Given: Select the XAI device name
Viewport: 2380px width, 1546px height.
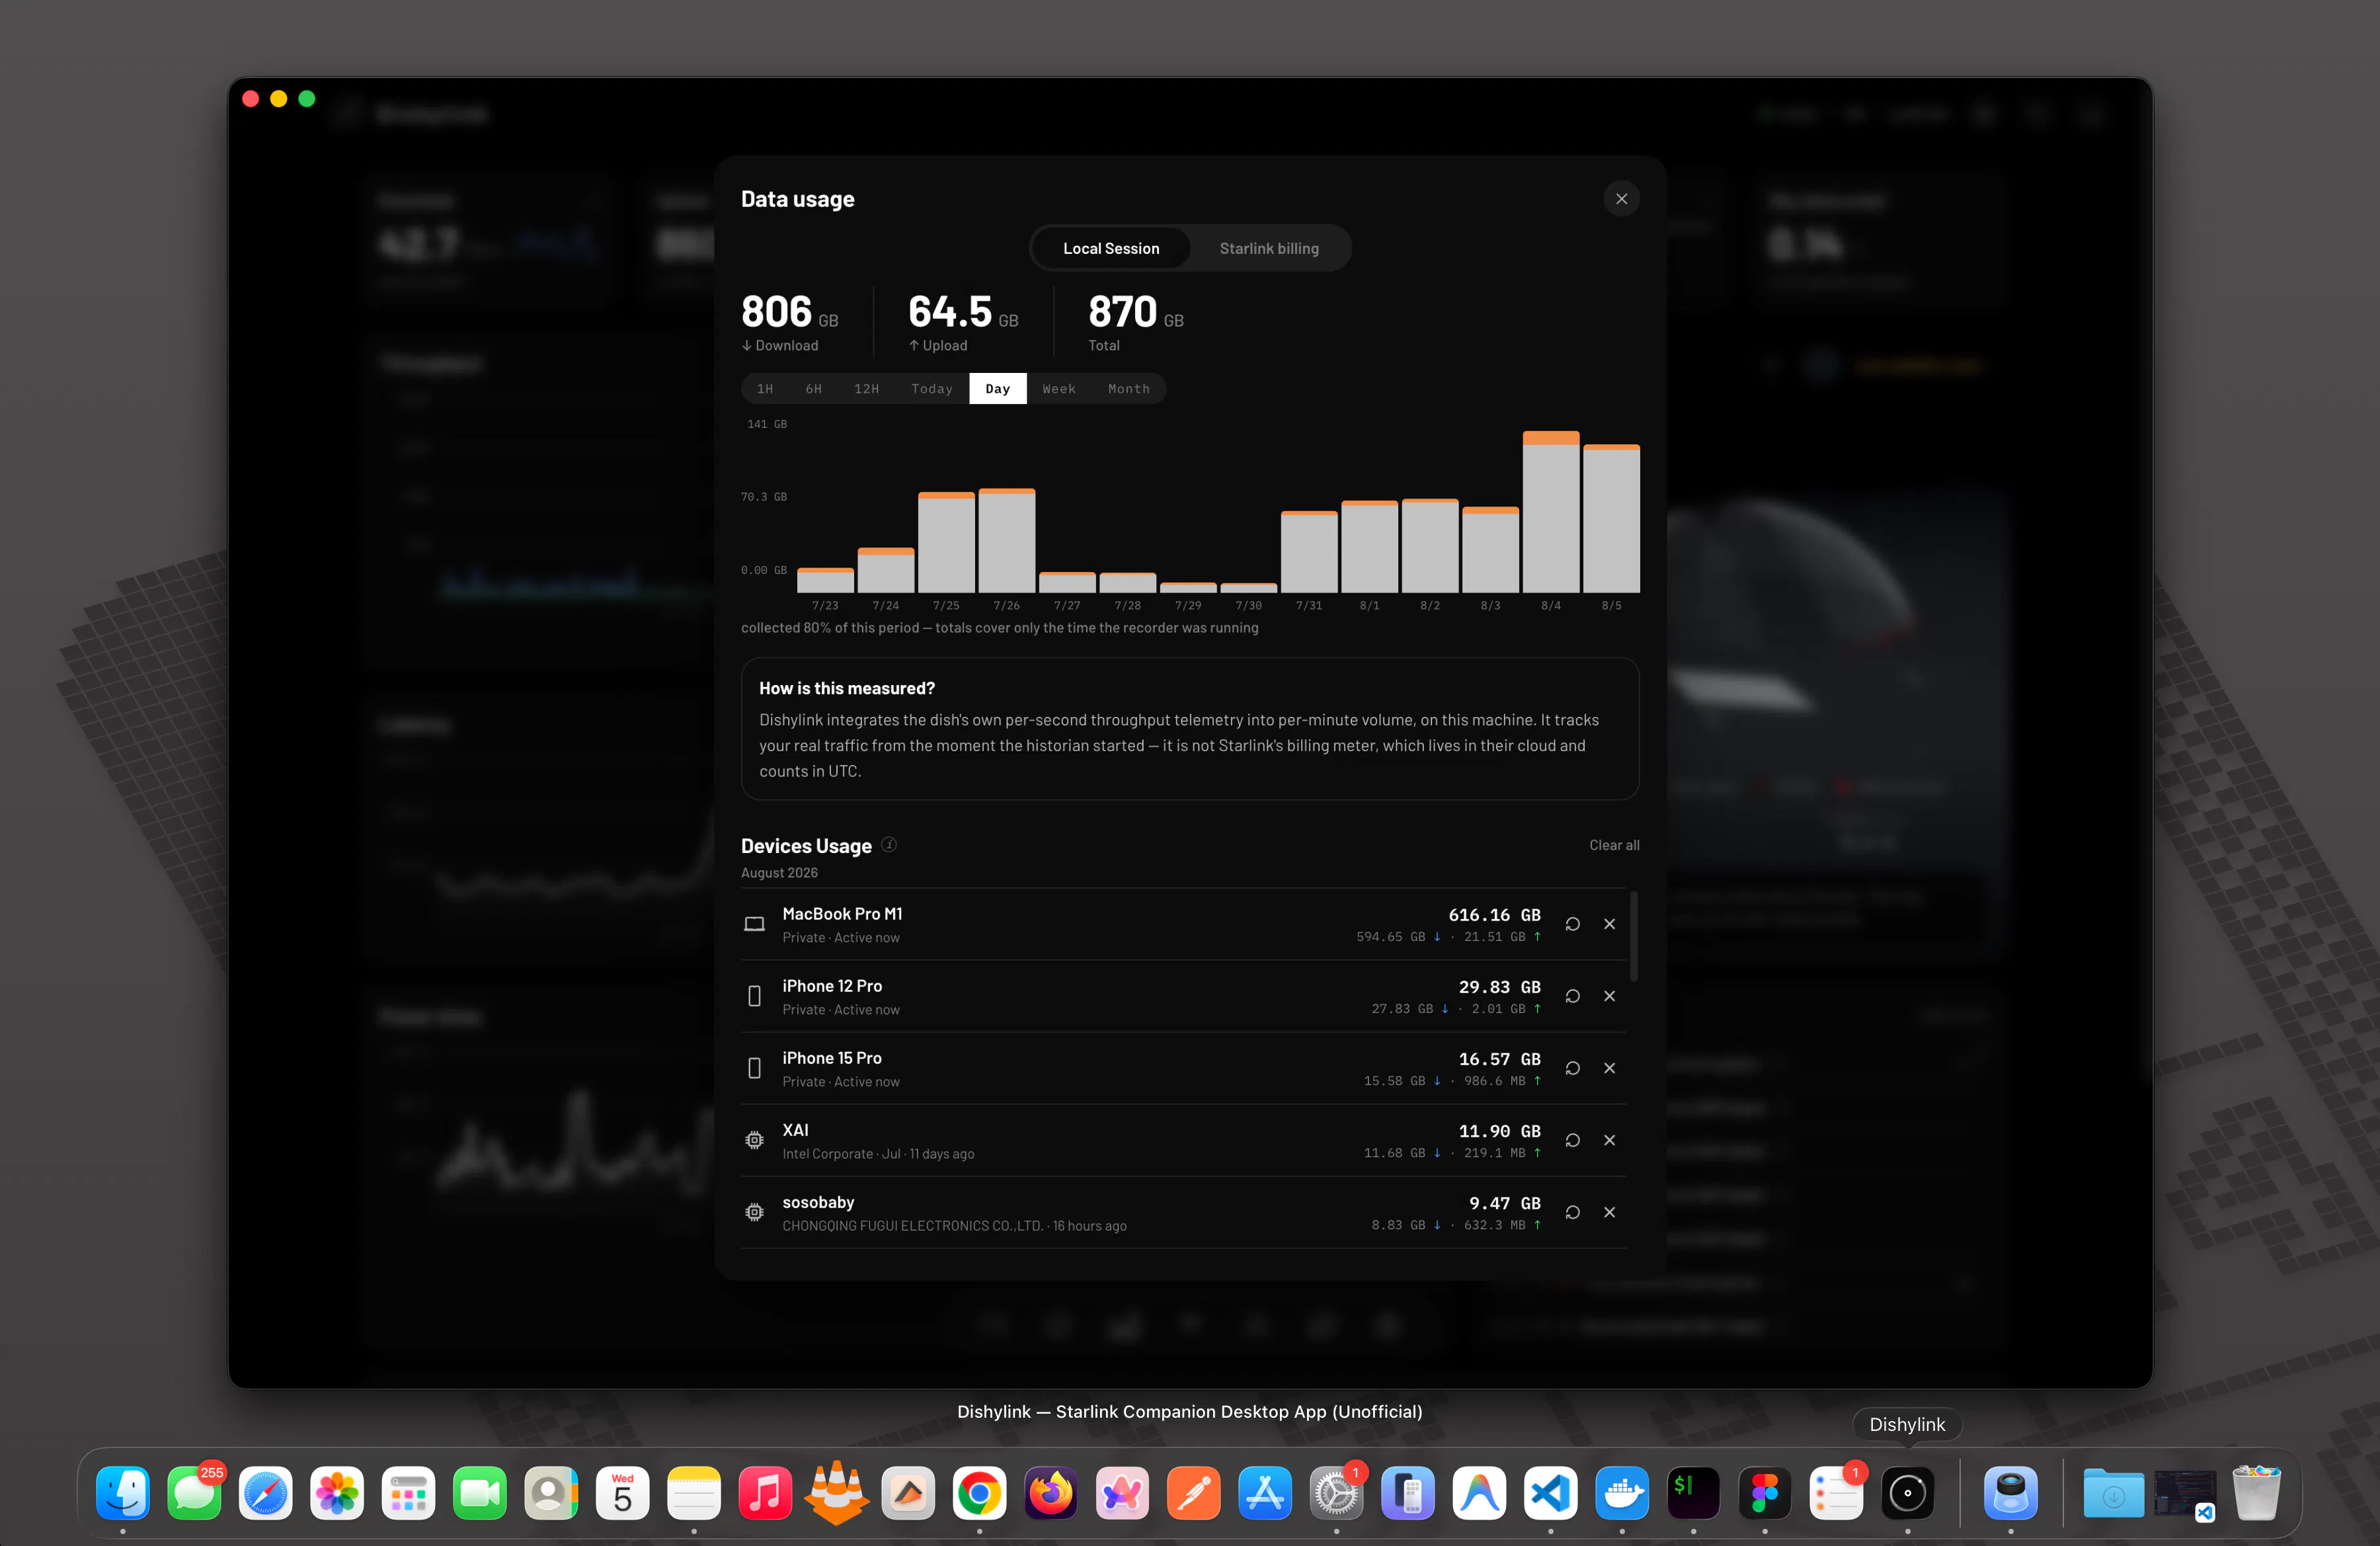Looking at the screenshot, I should pos(796,1130).
